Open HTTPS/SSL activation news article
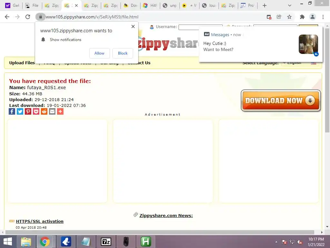 [40, 221]
